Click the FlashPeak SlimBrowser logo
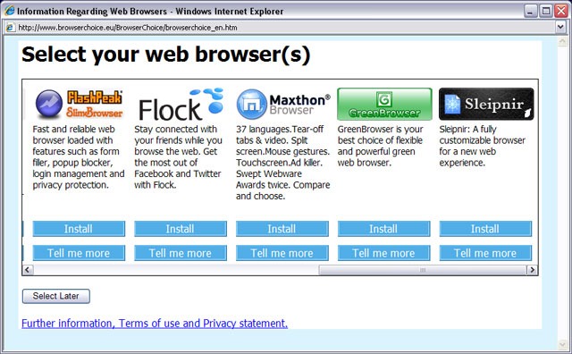This screenshot has height=354, width=572. (x=80, y=104)
